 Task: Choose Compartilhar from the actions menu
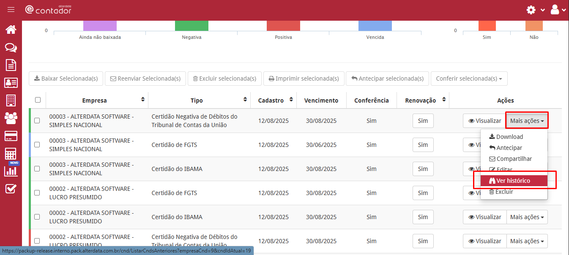click(x=514, y=159)
